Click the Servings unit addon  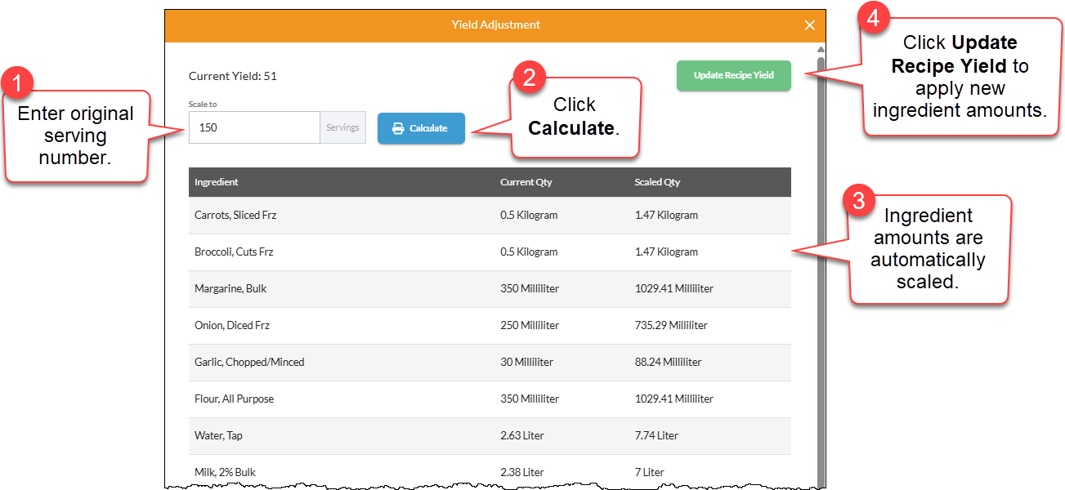click(x=342, y=127)
